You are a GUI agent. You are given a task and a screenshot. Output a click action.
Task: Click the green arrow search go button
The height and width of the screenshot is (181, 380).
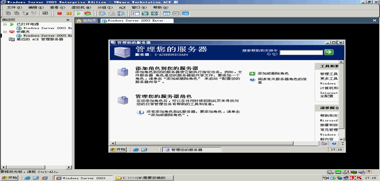coord(329,52)
